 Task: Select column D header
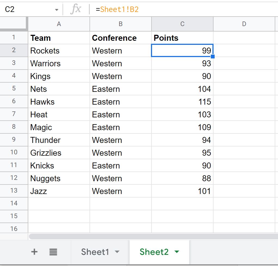click(x=244, y=24)
